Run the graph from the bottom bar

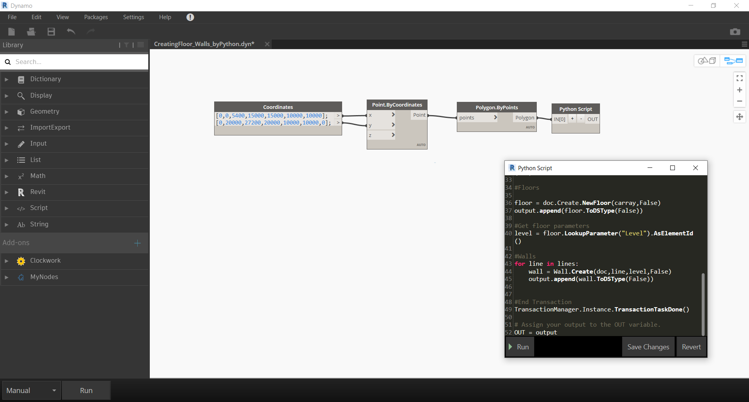coord(86,390)
